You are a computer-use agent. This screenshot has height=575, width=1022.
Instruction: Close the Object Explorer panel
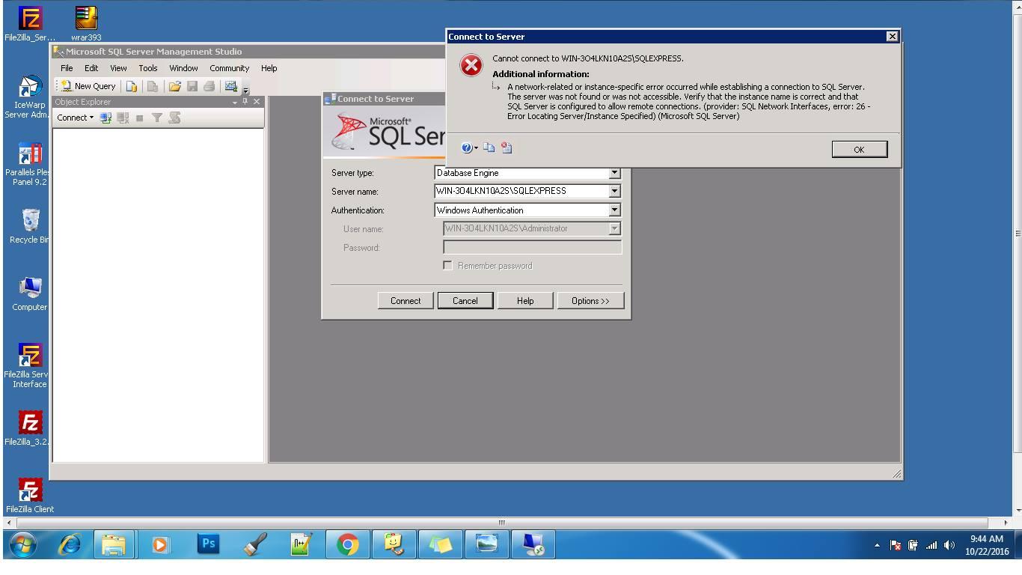click(x=257, y=102)
